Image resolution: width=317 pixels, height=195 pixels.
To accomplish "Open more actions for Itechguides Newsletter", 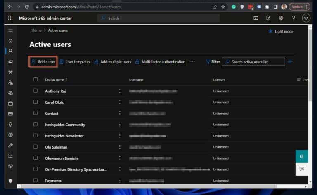I will click(120, 136).
